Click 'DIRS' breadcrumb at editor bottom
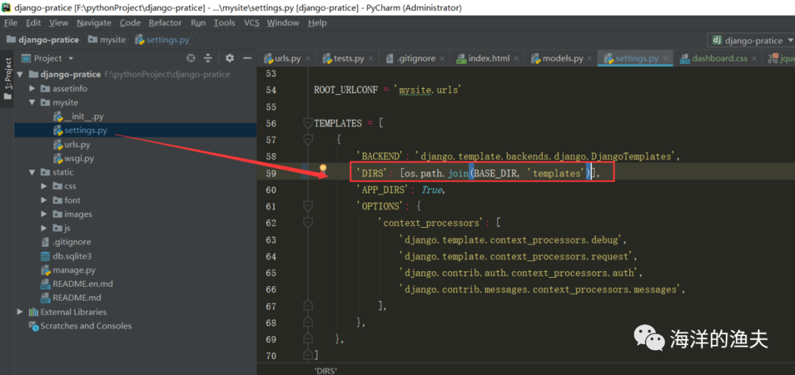Image resolution: width=795 pixels, height=375 pixels. click(x=325, y=371)
